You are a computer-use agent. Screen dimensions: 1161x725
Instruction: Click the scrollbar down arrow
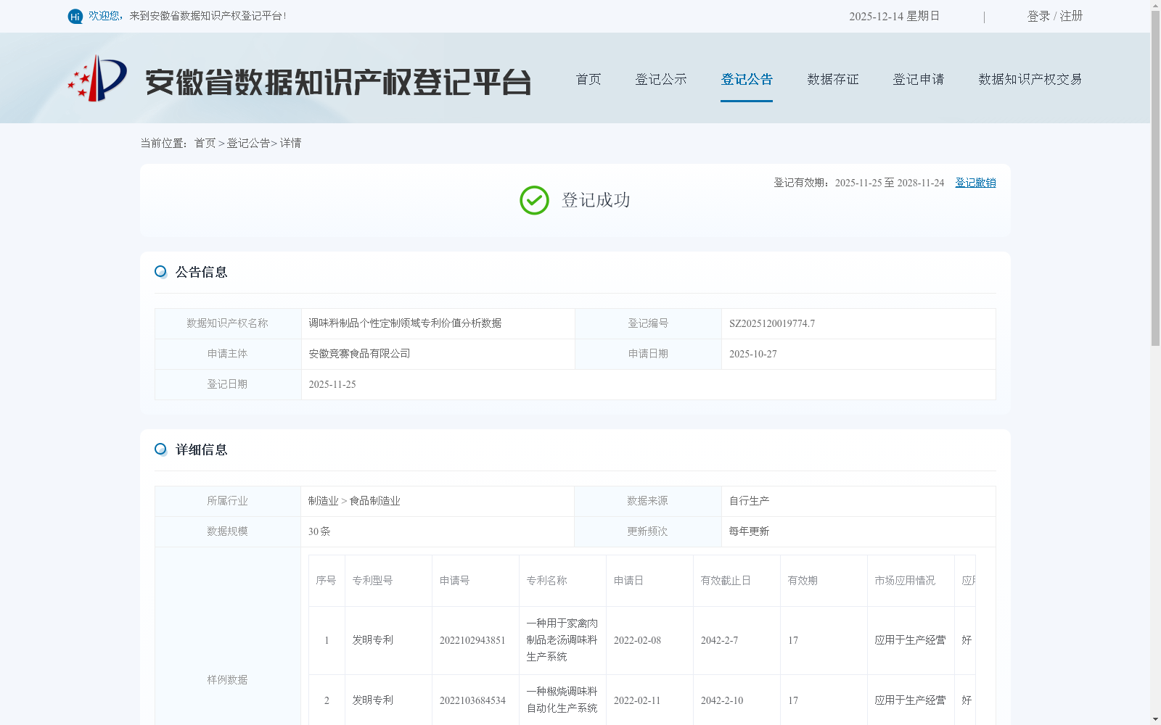click(1155, 719)
